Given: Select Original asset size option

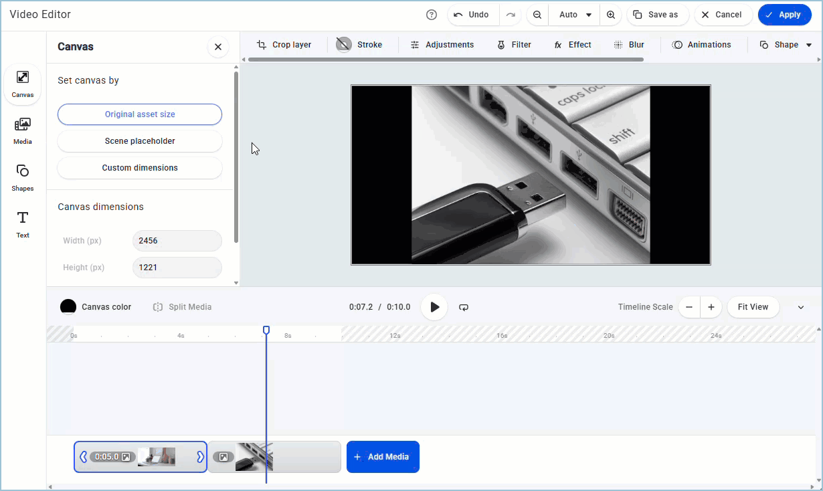Looking at the screenshot, I should tap(140, 114).
